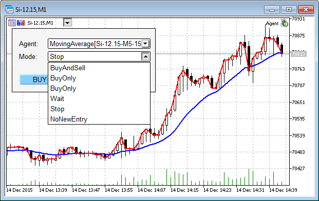Click the table panel icon in chart corner
The width and height of the screenshot is (319, 201).
(x=12, y=23)
